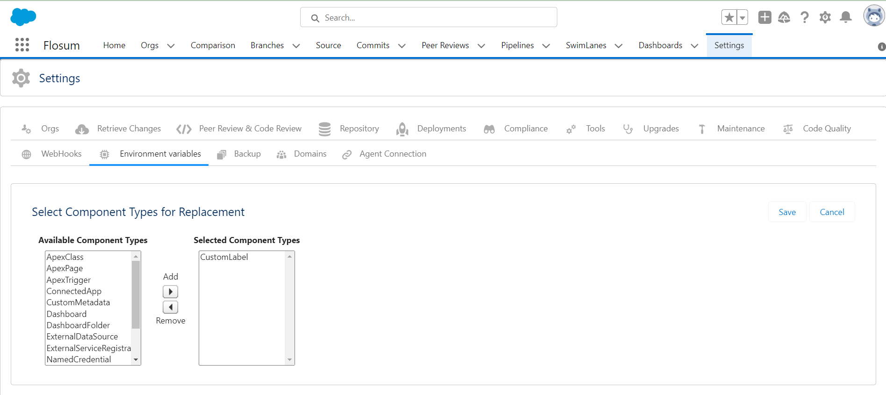
Task: Click the Remove arrow button
Action: click(170, 307)
